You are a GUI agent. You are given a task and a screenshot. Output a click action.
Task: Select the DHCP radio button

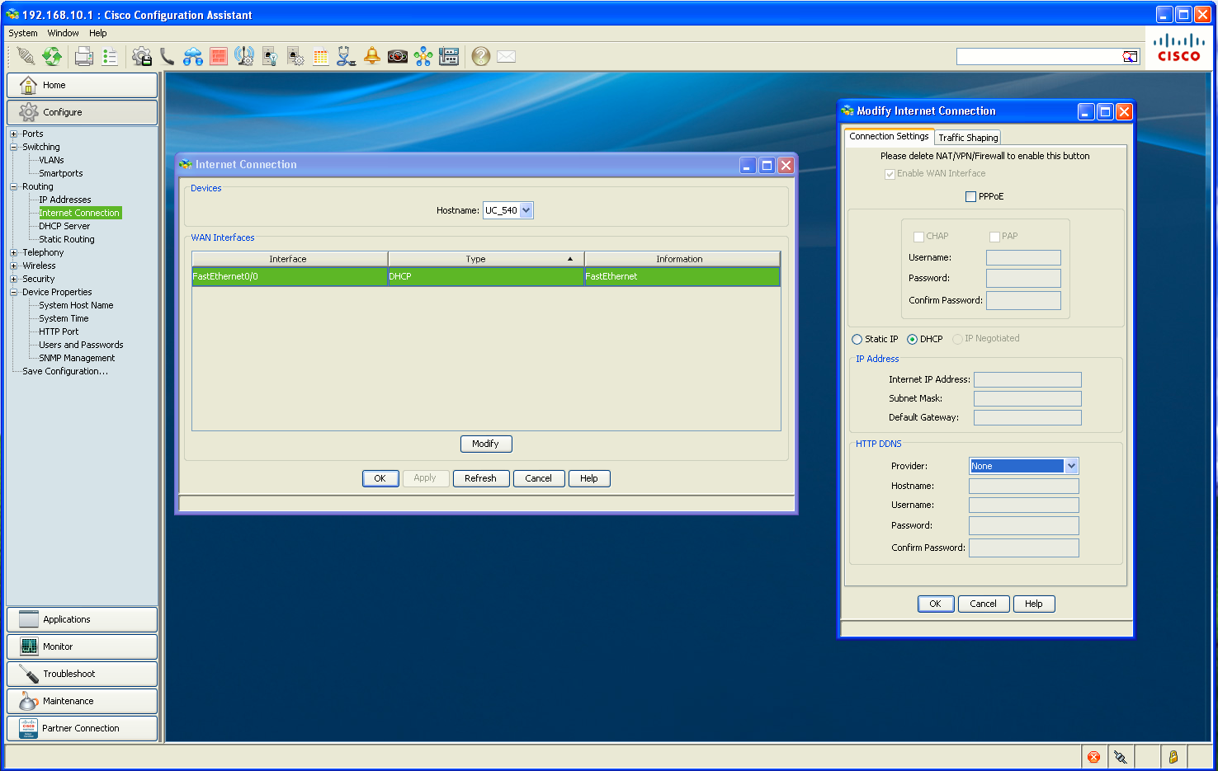912,339
